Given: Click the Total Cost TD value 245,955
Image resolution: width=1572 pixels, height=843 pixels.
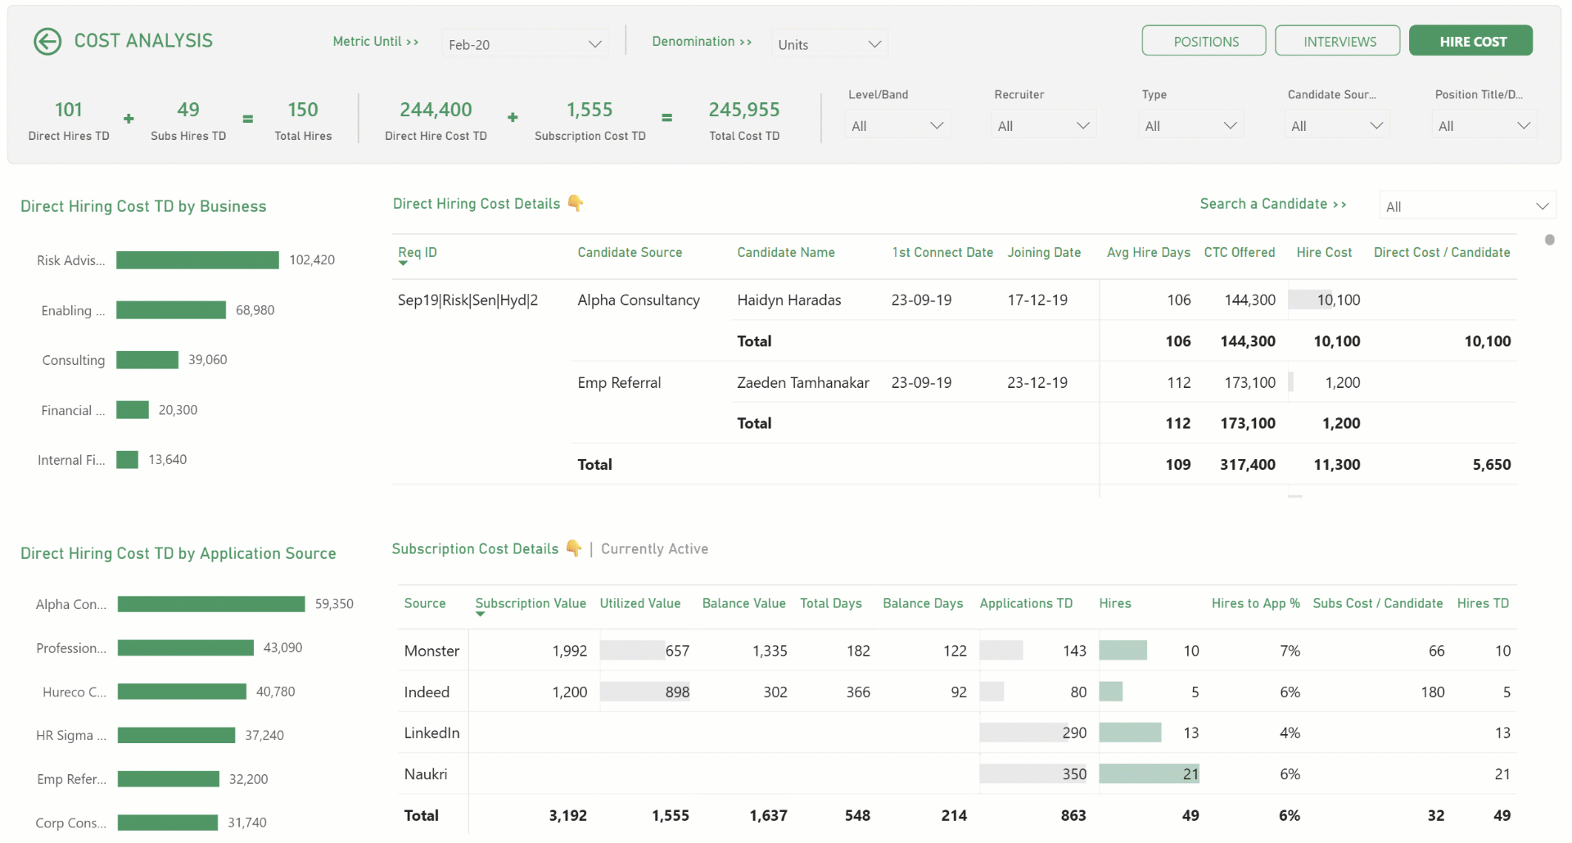Looking at the screenshot, I should tap(743, 109).
